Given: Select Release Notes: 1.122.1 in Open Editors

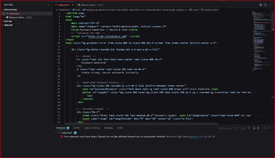Looking at the screenshot, I should [x=26, y=17].
